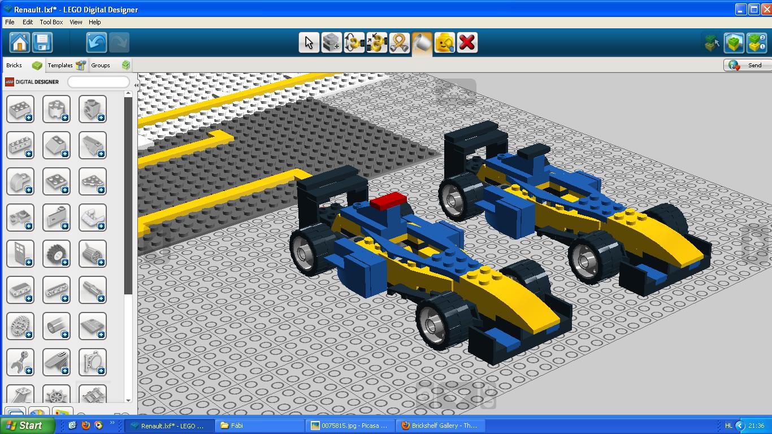Viewport: 772px width, 434px height.
Task: Open the Technic beams category
Action: [x=20, y=290]
